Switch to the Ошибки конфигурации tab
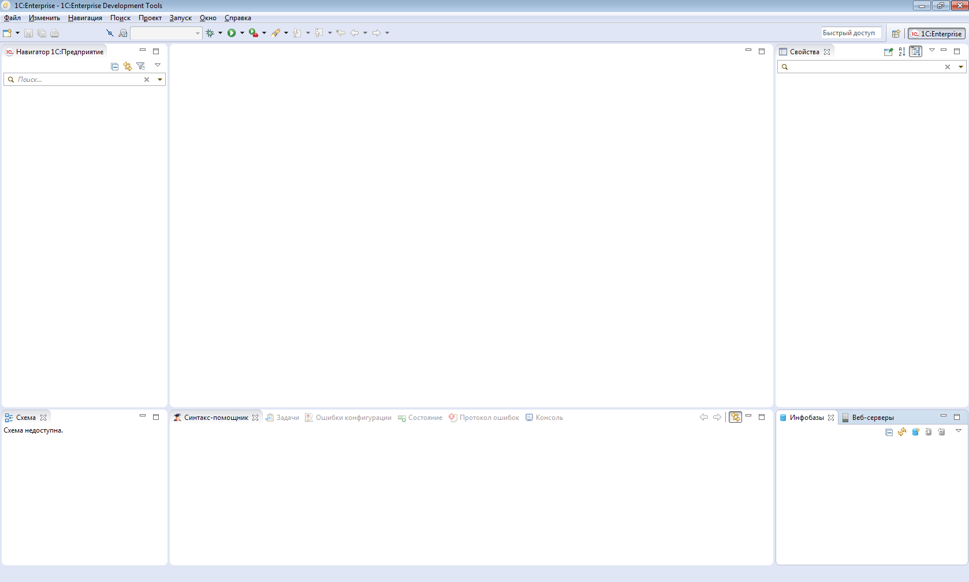 (348, 418)
